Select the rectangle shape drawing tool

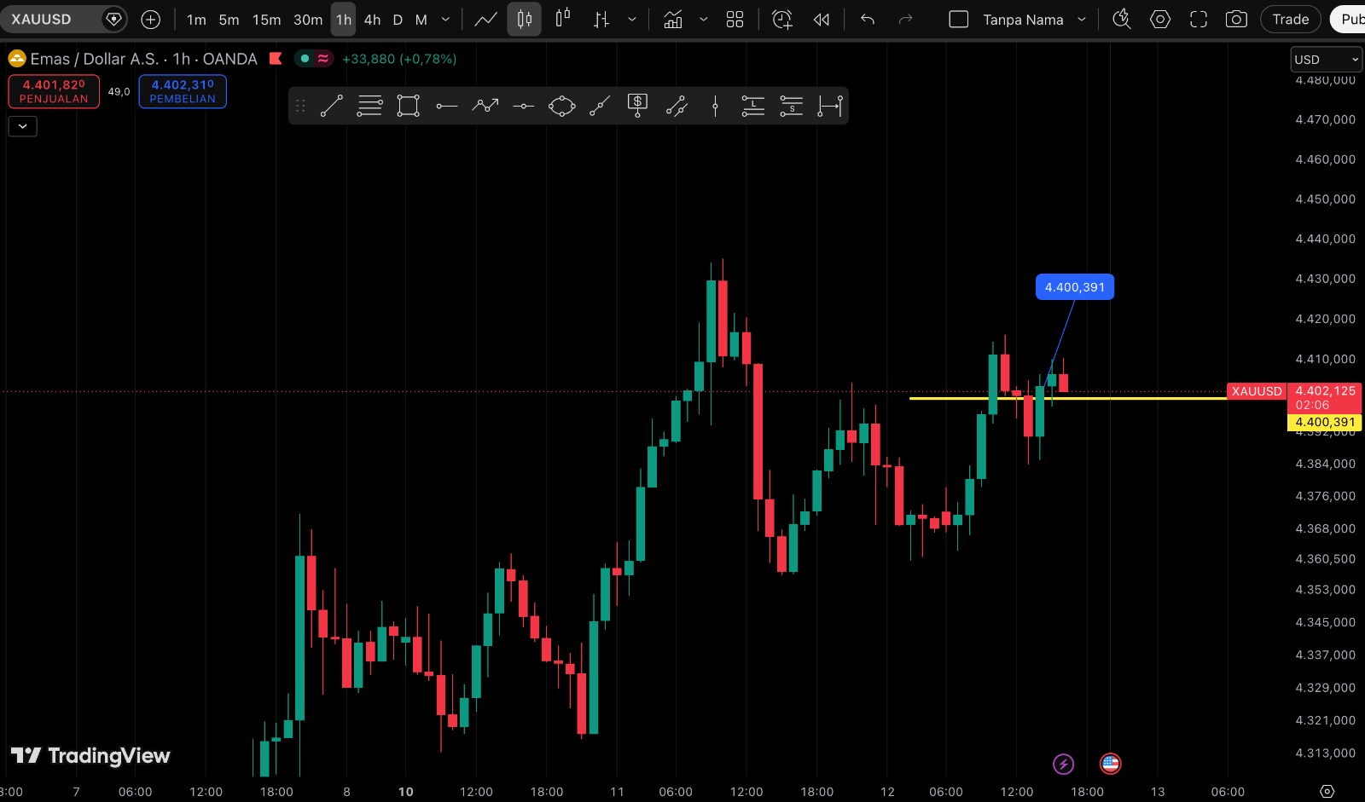(x=409, y=106)
